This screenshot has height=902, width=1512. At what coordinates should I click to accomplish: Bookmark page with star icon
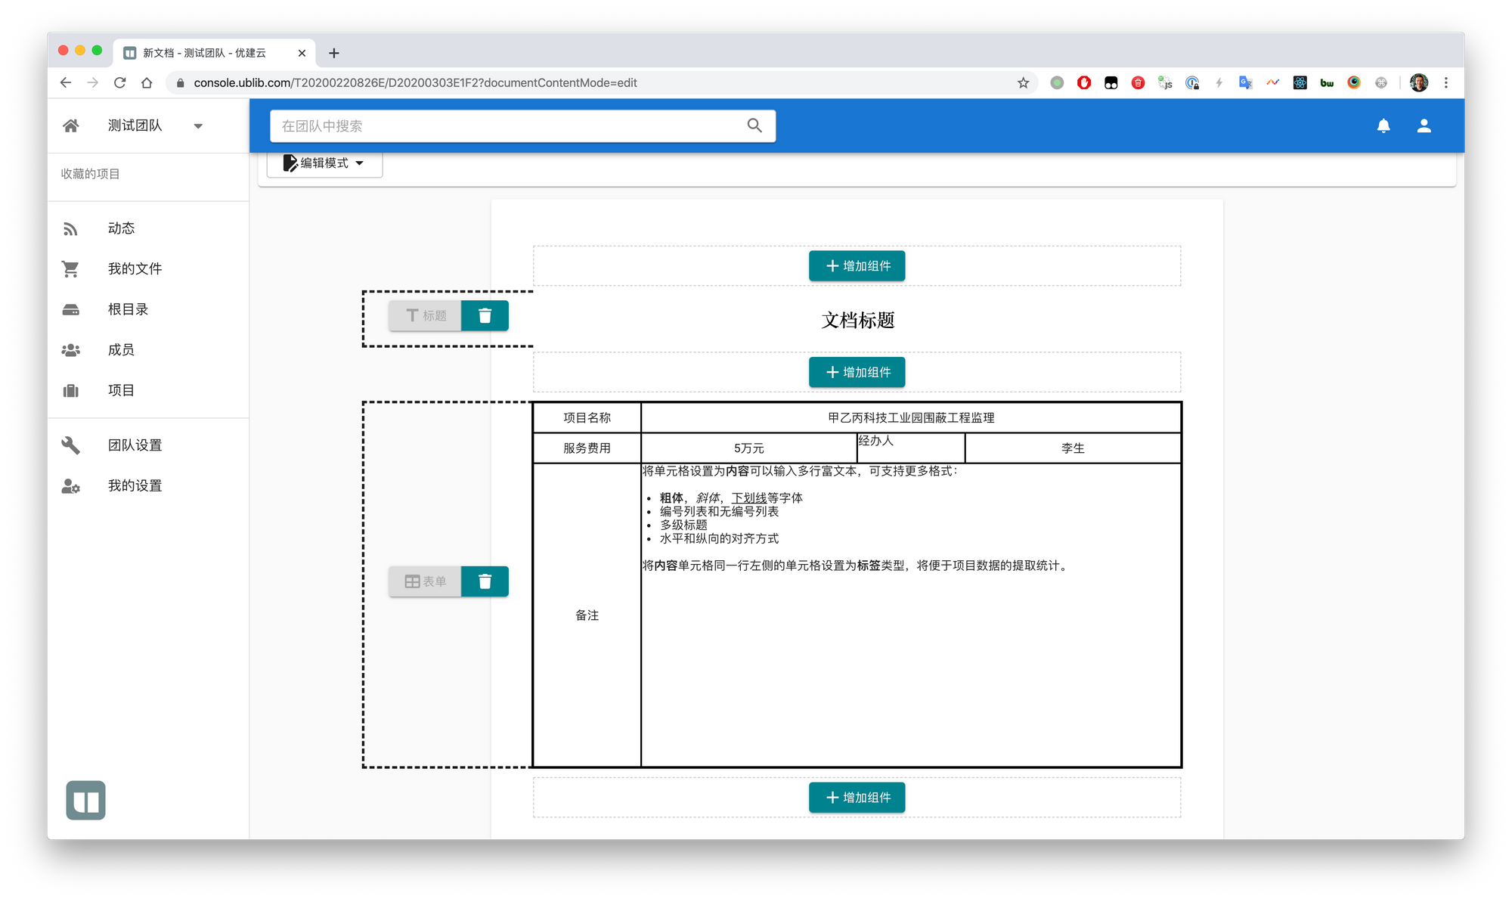click(x=1023, y=82)
